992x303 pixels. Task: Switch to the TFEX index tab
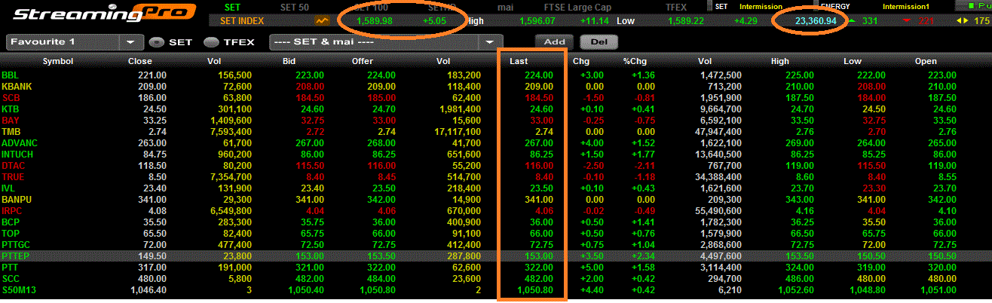676,7
